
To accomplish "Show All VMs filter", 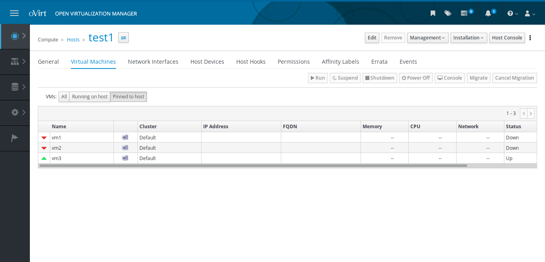I will click(x=64, y=97).
